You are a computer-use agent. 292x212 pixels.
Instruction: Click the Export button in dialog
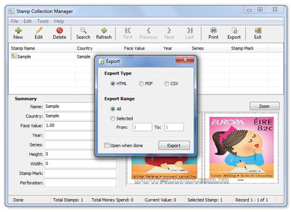pos(174,145)
